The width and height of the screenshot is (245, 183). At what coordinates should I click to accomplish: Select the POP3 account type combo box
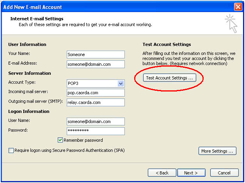(96, 84)
